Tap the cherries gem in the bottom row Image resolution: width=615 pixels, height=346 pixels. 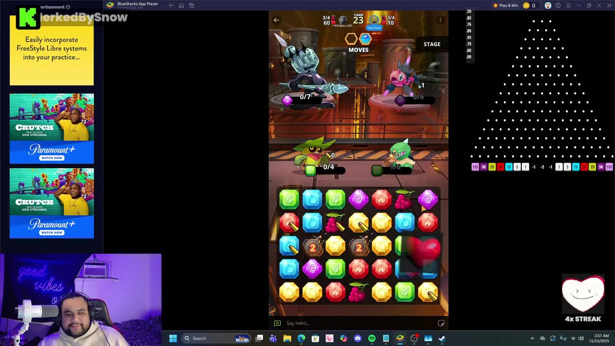358,292
